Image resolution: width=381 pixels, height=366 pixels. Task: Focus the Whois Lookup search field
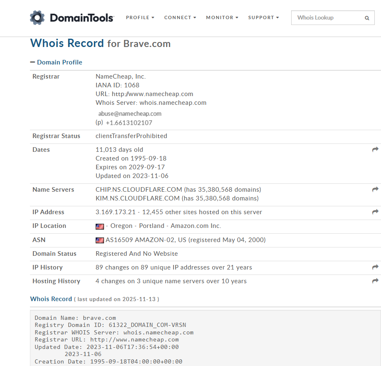pyautogui.click(x=327, y=18)
